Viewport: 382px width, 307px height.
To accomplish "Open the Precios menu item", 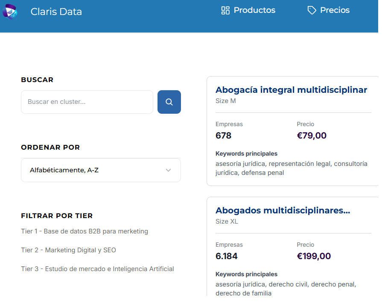I will point(335,10).
